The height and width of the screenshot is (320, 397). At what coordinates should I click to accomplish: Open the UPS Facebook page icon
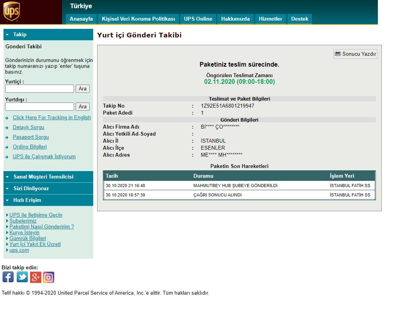[8, 277]
